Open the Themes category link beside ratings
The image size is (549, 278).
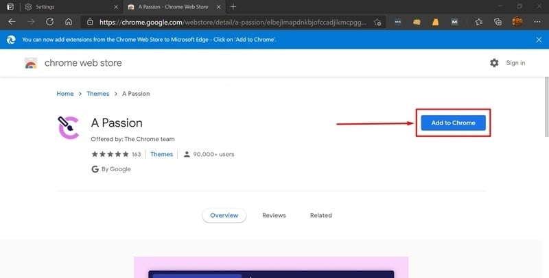(x=161, y=154)
